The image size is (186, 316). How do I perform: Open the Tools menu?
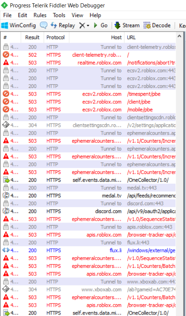[x=59, y=15]
